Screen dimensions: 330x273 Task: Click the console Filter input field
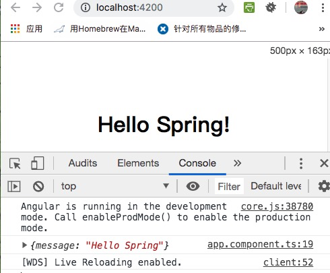(x=229, y=186)
